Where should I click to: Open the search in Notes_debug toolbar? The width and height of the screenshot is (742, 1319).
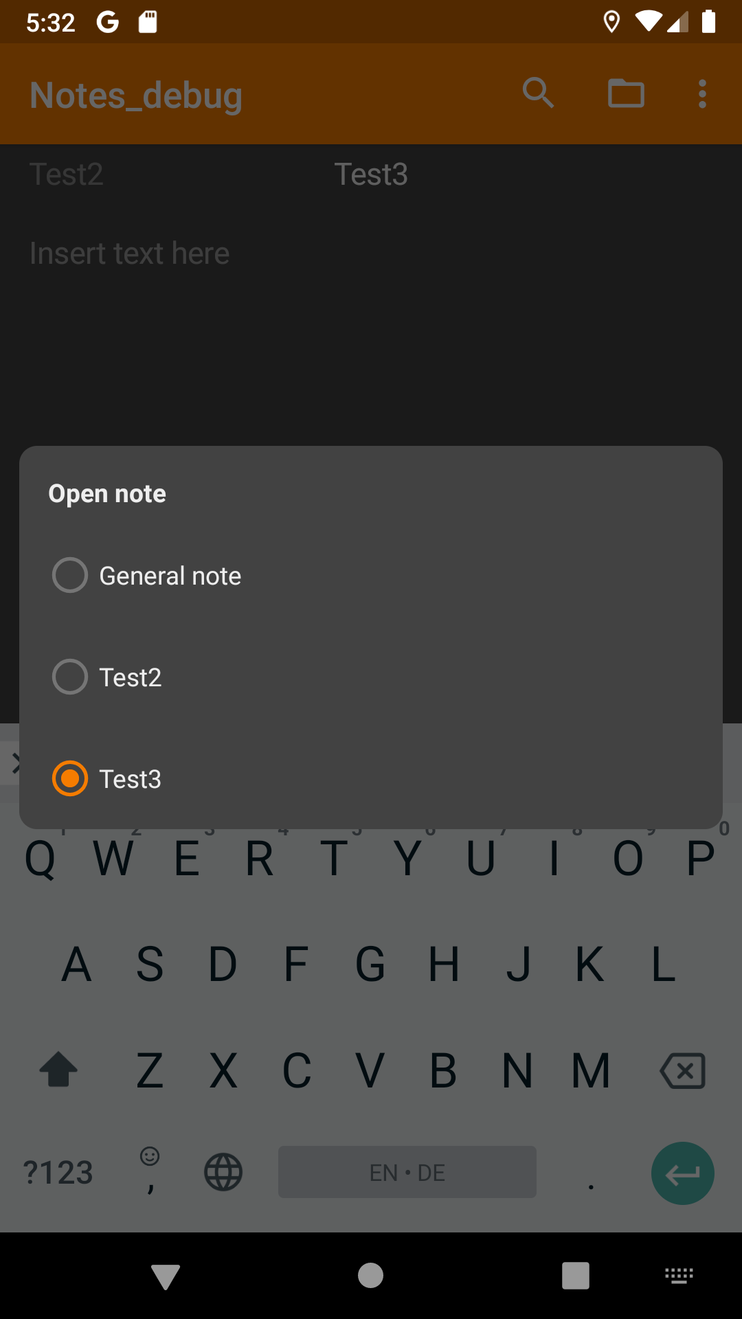click(x=539, y=93)
